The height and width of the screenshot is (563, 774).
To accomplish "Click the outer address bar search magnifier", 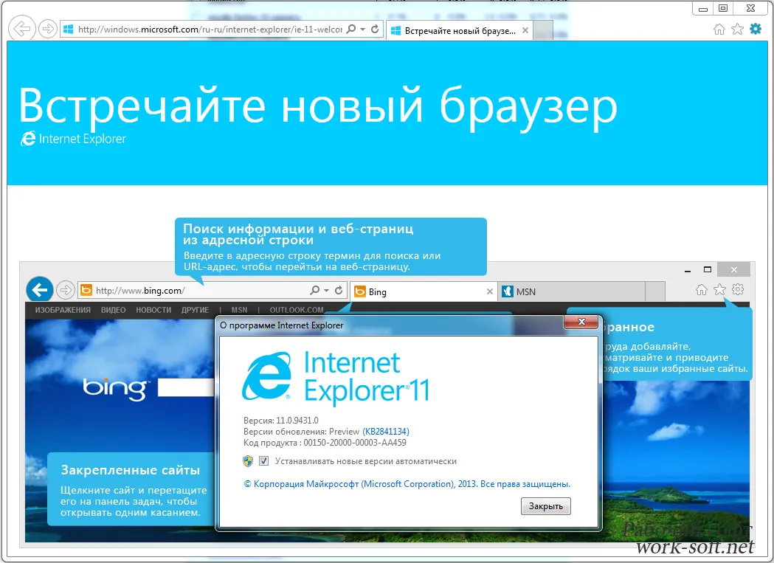I will (x=351, y=29).
